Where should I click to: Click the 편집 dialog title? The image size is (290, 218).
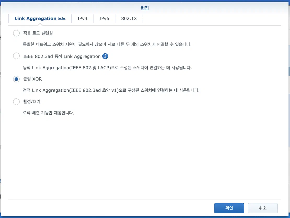[x=145, y=8]
